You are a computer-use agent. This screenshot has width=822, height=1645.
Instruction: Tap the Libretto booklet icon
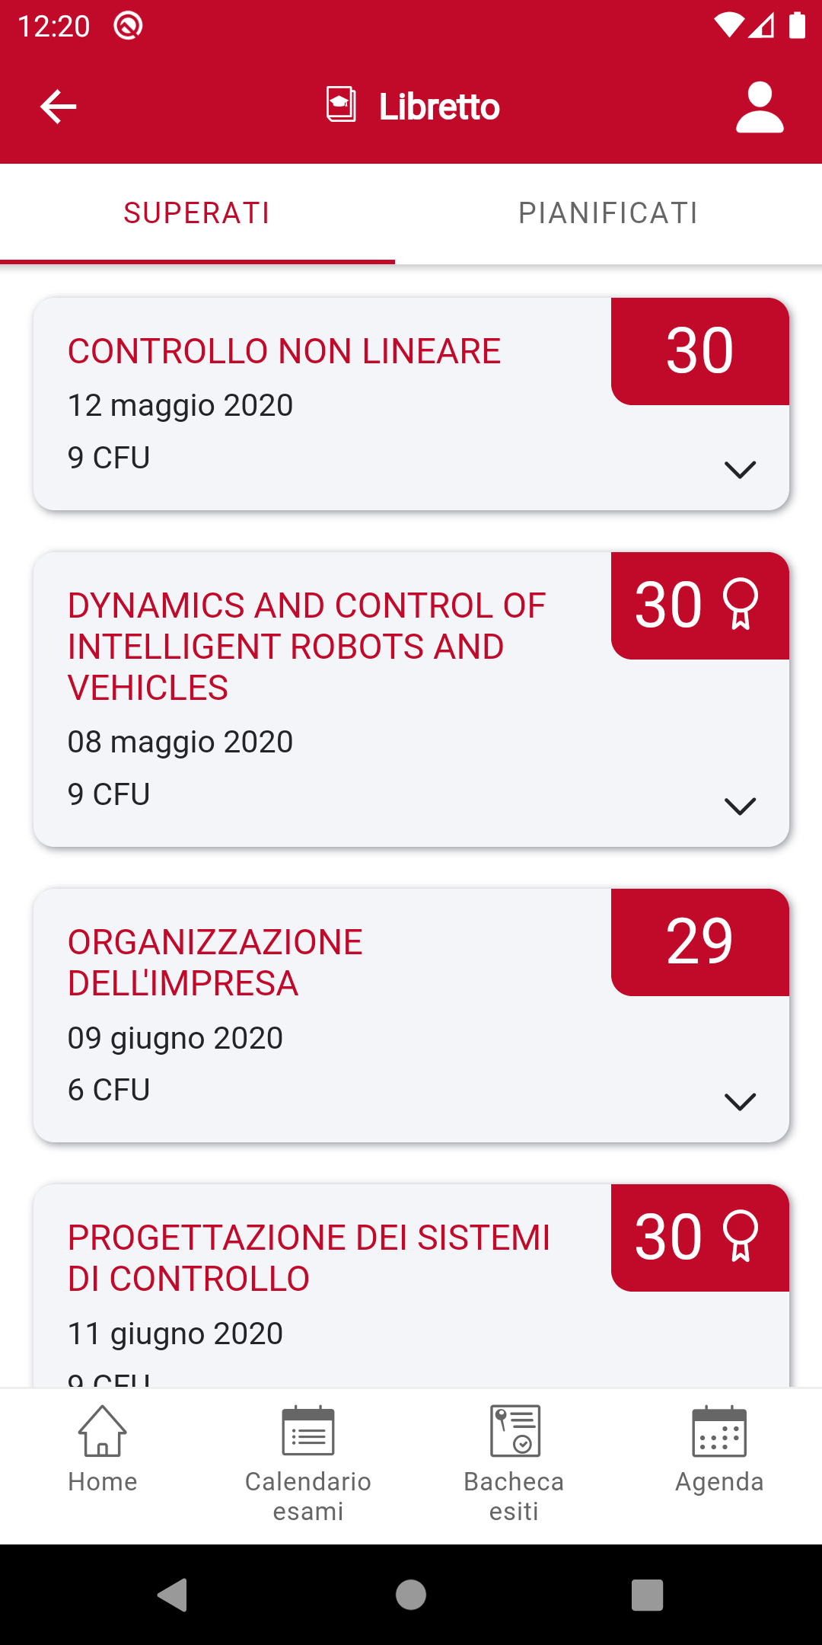pyautogui.click(x=341, y=104)
